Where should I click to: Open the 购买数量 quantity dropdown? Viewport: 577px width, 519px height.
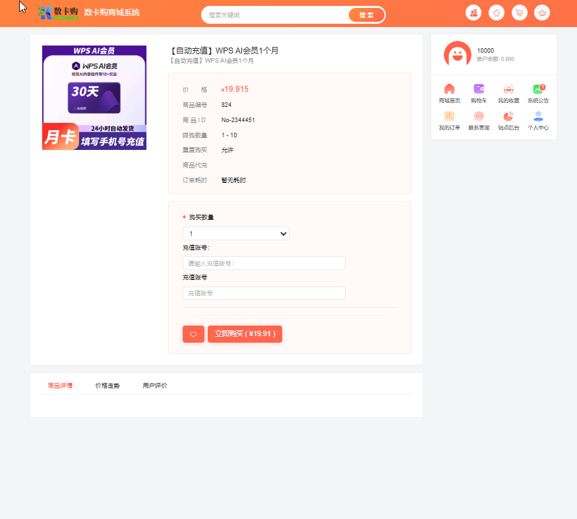(236, 234)
